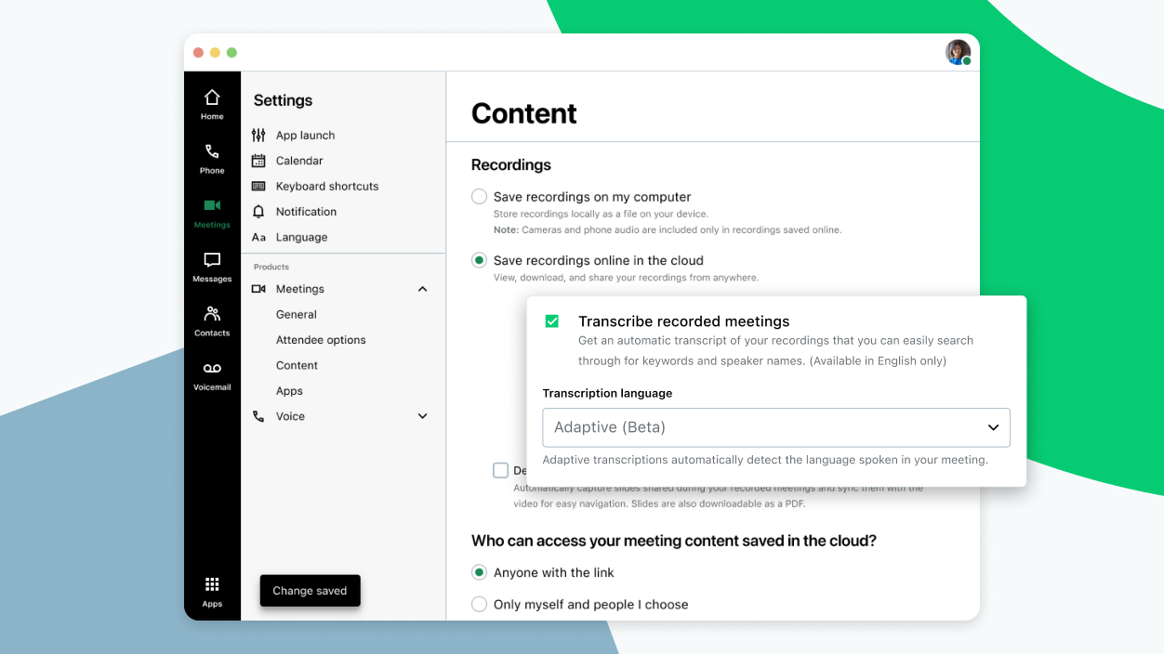Go to Meetings via the sidebar icon
The height and width of the screenshot is (654, 1164).
(212, 210)
